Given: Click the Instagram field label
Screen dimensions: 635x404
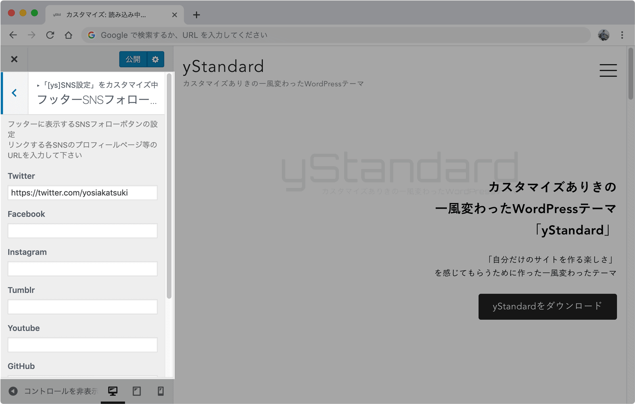Looking at the screenshot, I should click(27, 252).
